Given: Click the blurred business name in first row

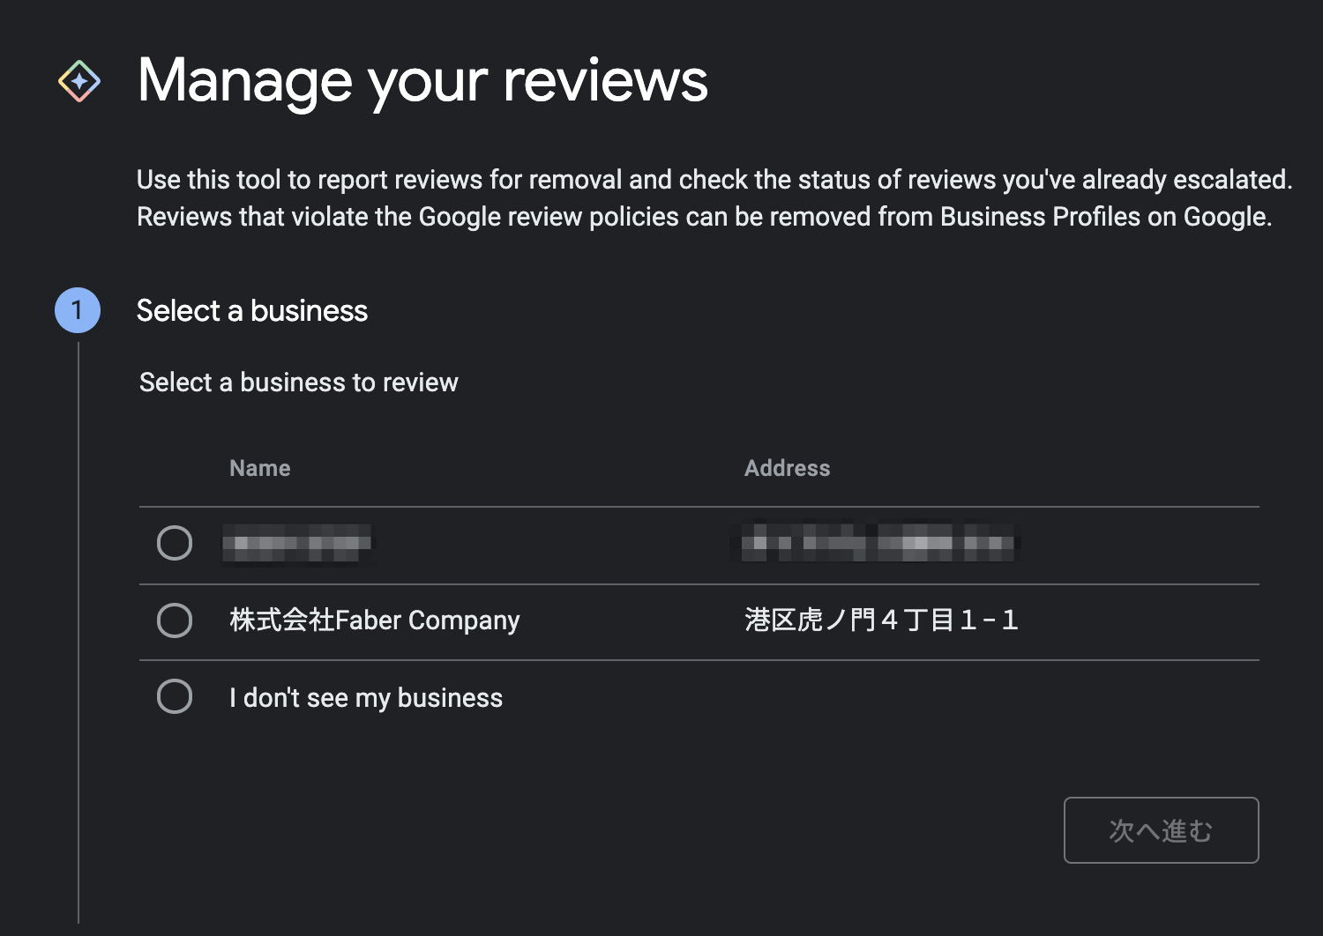Looking at the screenshot, I should tap(297, 543).
